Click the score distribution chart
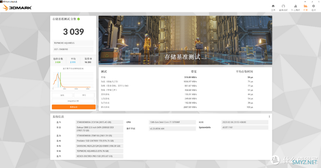321x168 pixels. [73, 80]
